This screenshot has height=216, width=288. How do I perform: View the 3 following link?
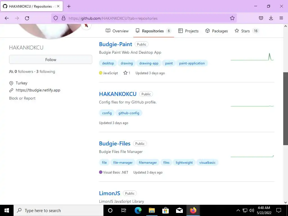click(46, 72)
